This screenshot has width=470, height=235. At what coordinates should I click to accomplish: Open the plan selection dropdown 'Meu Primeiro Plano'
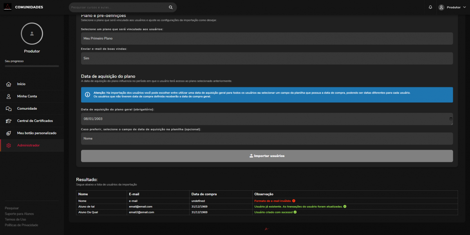pyautogui.click(x=266, y=38)
